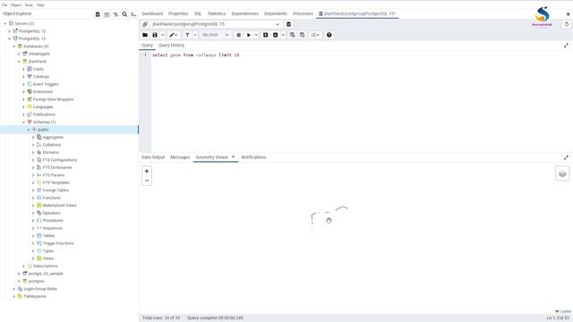Select the Tablespaces tree item

pos(35,296)
